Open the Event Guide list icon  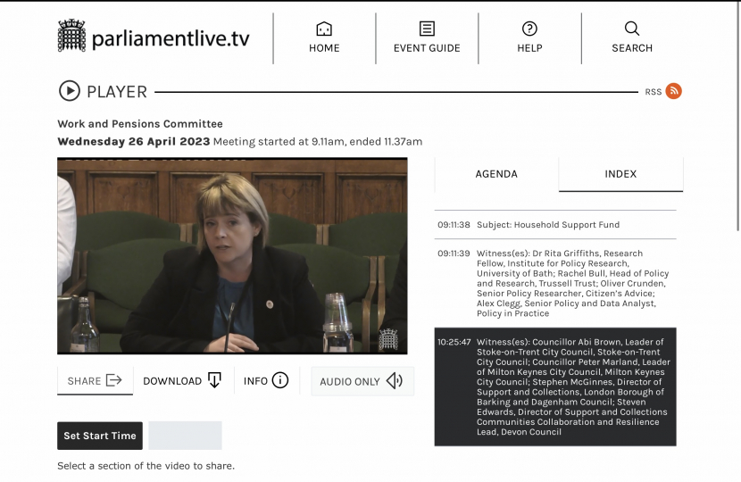[427, 29]
